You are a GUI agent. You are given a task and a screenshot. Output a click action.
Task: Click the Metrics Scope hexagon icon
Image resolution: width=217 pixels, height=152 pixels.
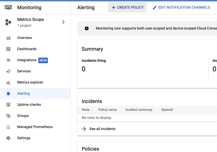8,22
